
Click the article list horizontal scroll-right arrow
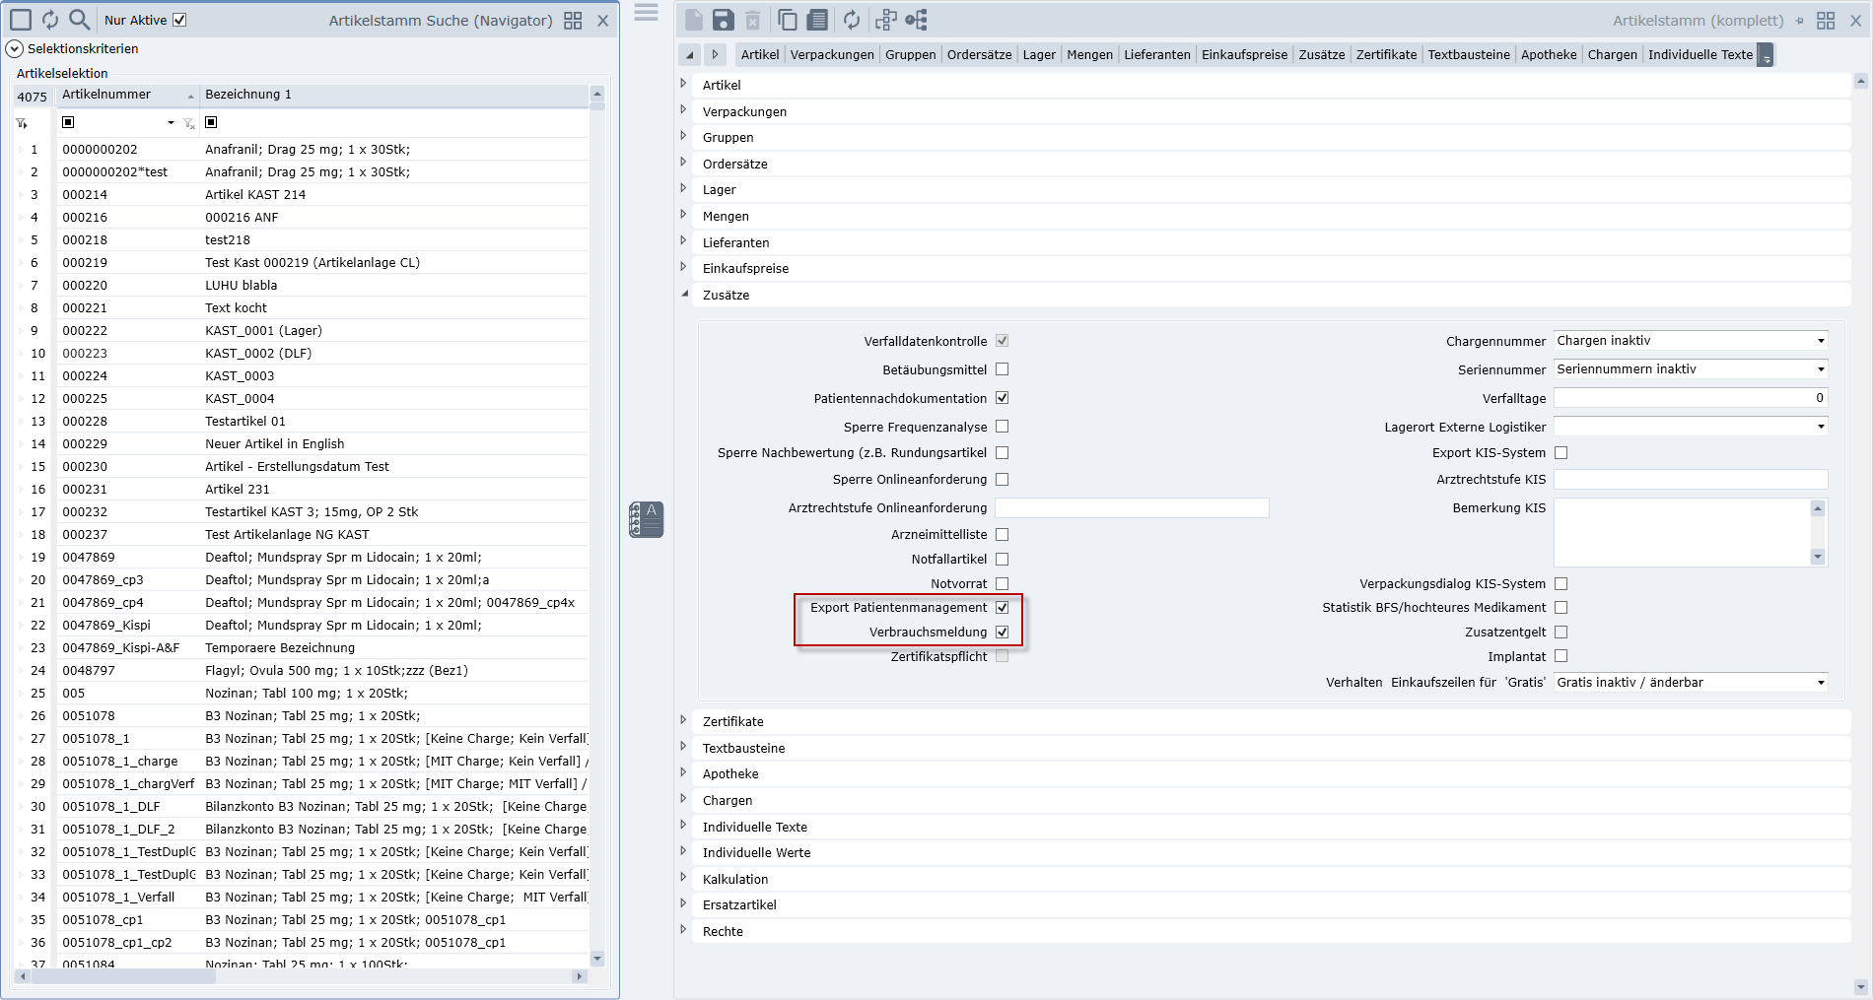[x=579, y=976]
